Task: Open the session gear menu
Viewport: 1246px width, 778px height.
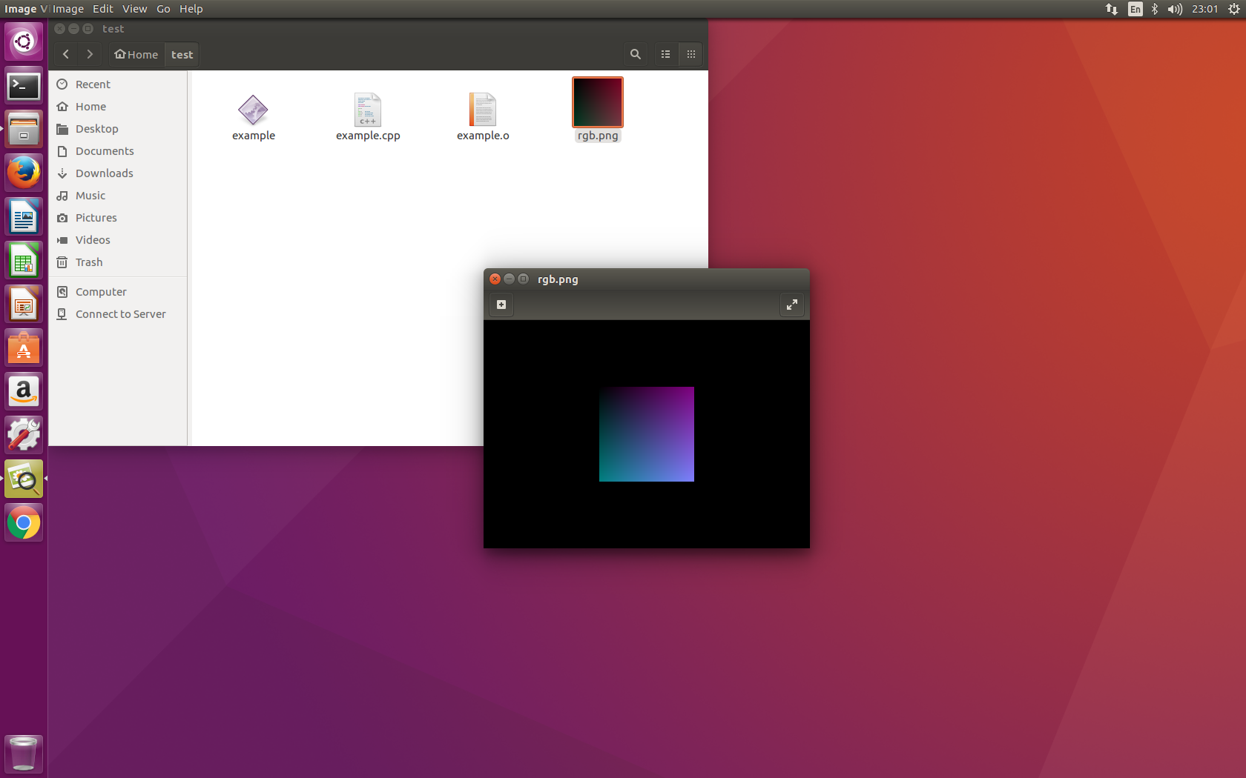Action: click(x=1233, y=9)
